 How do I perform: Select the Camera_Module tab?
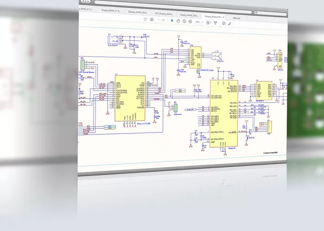click(x=213, y=17)
